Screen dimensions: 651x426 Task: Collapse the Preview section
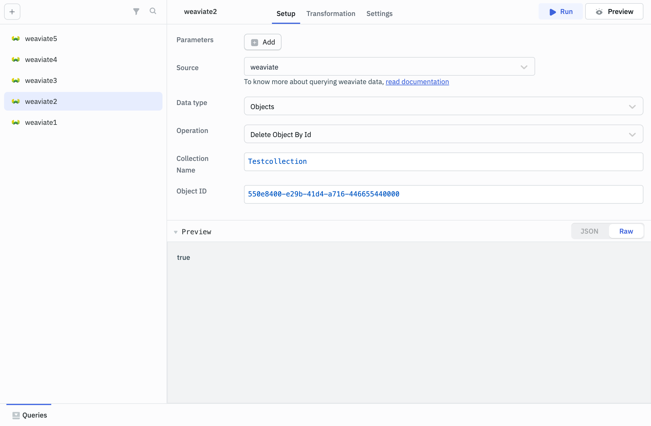[x=176, y=232]
